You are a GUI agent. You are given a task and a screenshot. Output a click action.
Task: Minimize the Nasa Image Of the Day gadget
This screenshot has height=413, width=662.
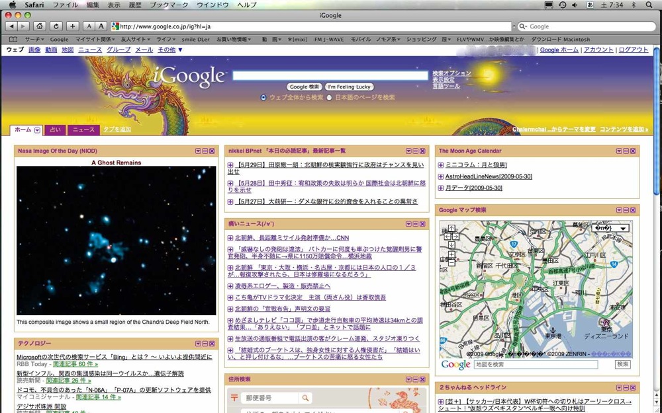pos(205,151)
